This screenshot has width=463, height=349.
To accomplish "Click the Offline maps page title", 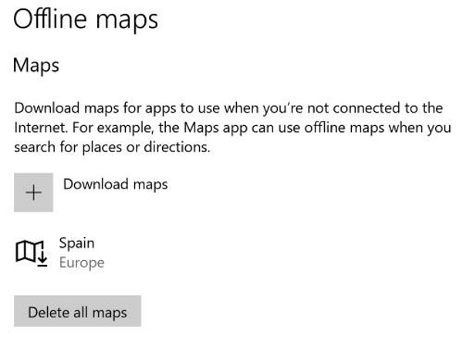I will (86, 19).
